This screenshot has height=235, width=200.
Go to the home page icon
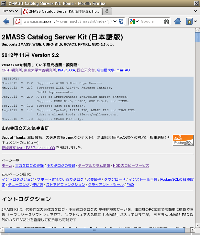[178, 21]
